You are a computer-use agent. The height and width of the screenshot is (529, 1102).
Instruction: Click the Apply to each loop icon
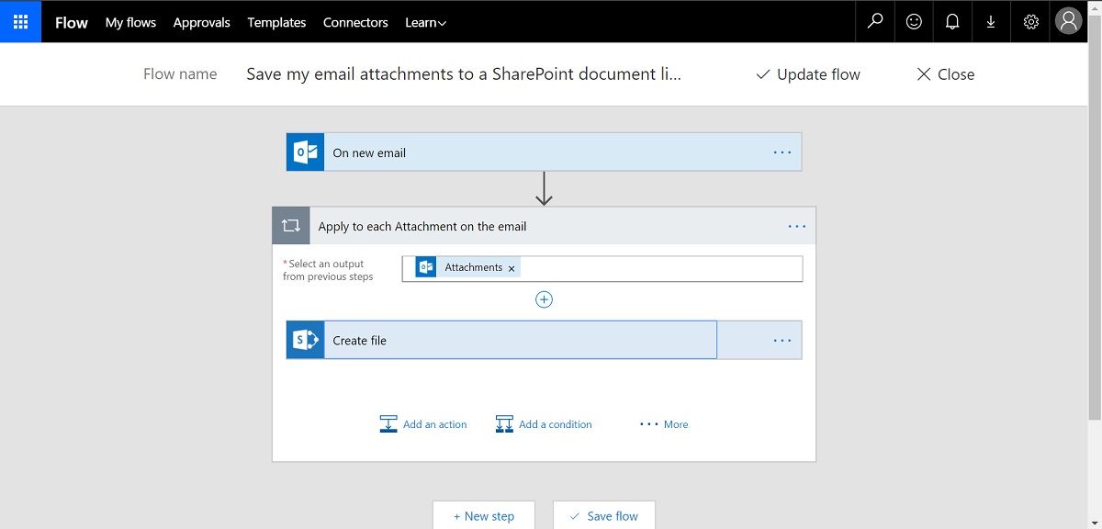291,226
